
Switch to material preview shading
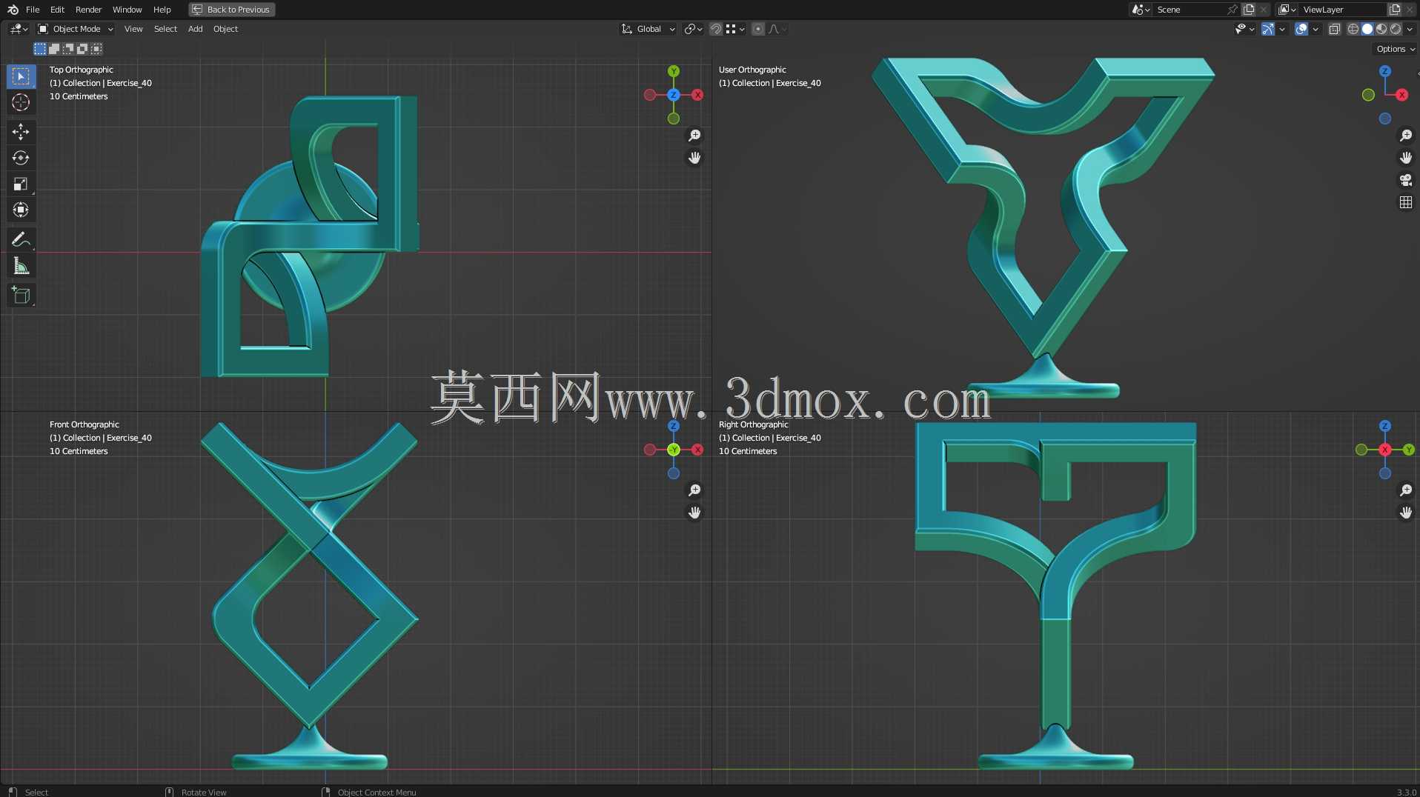pos(1381,29)
